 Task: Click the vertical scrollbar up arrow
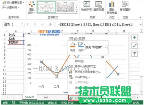[141, 31]
